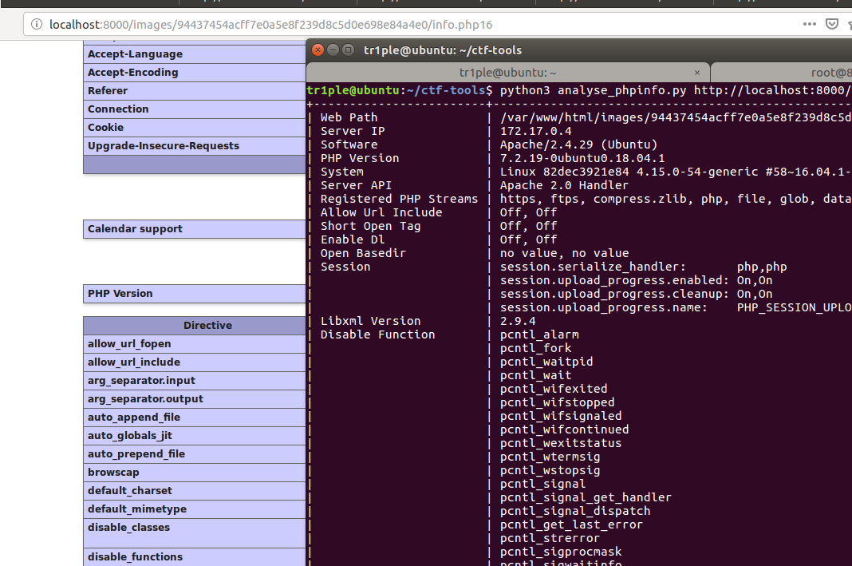Select the Accept-Encoding row in phpinfo
The image size is (852, 566).
pyautogui.click(x=195, y=73)
